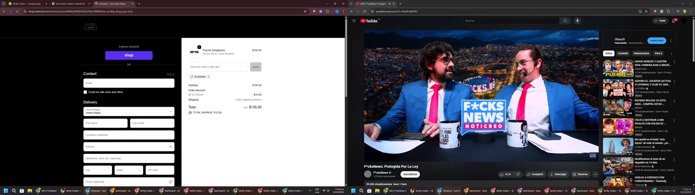Click the Suscribirme button
The image size is (695, 195).
[410, 174]
